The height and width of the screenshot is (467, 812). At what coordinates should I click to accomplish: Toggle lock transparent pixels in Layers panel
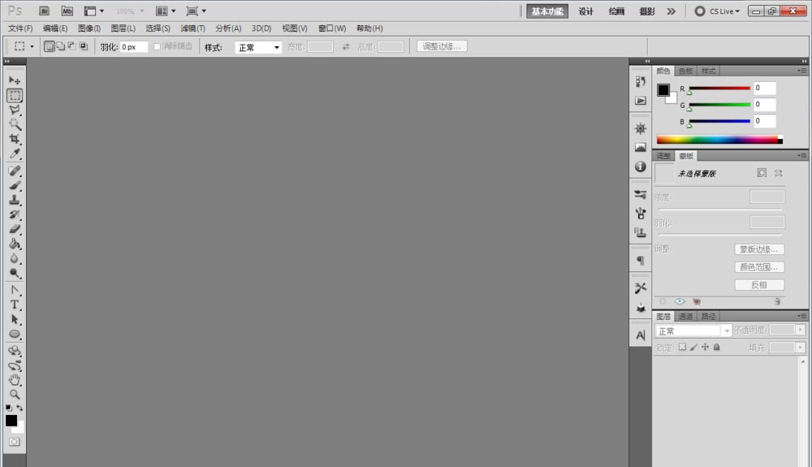tap(683, 347)
